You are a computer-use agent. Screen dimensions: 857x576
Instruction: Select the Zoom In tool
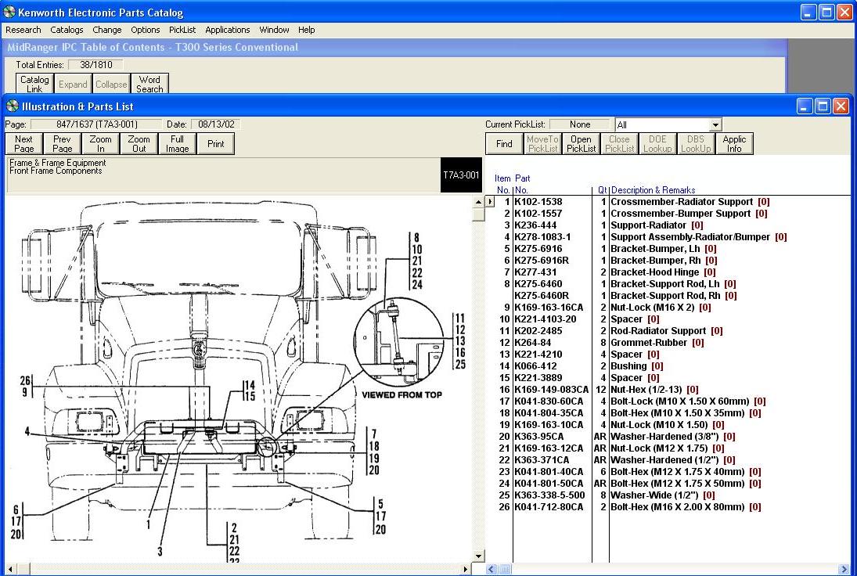coord(100,143)
